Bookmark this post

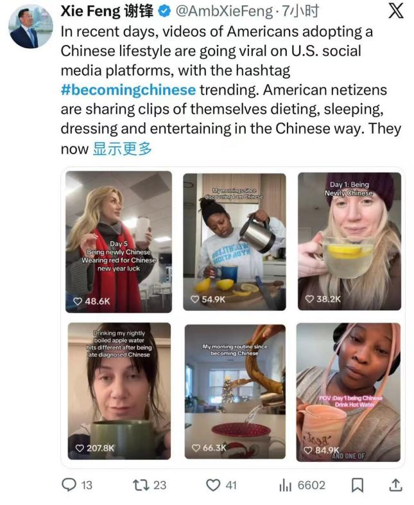tap(358, 485)
